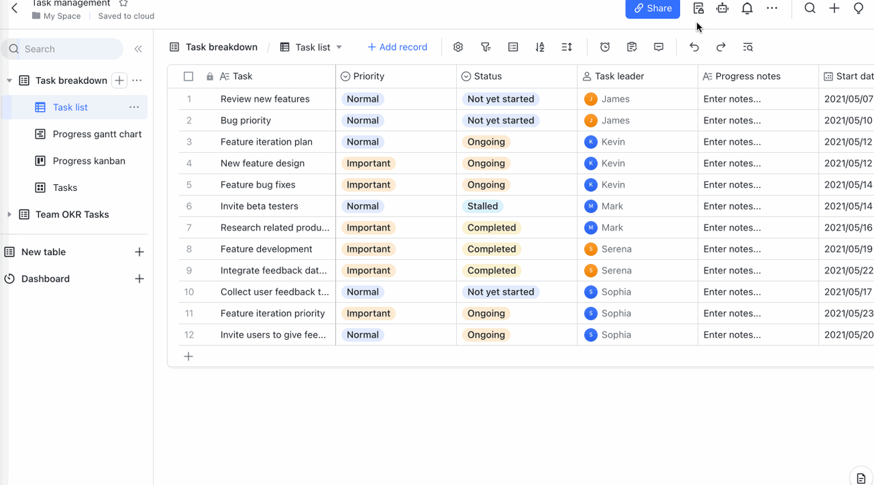Viewport: 874px width, 485px height.
Task: Open the Progress kanban view
Action: [89, 161]
